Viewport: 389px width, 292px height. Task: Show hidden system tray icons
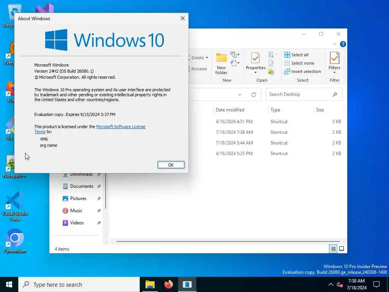pos(331,285)
